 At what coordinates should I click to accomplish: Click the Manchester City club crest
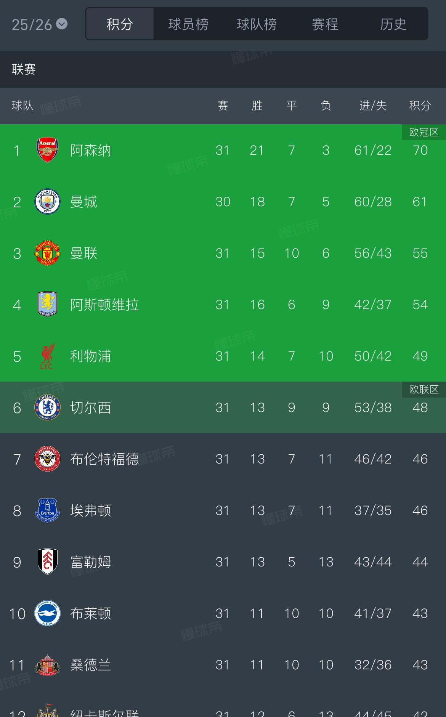point(47,202)
